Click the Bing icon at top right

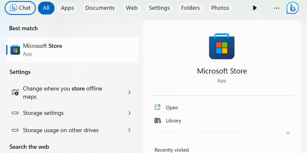point(292,8)
